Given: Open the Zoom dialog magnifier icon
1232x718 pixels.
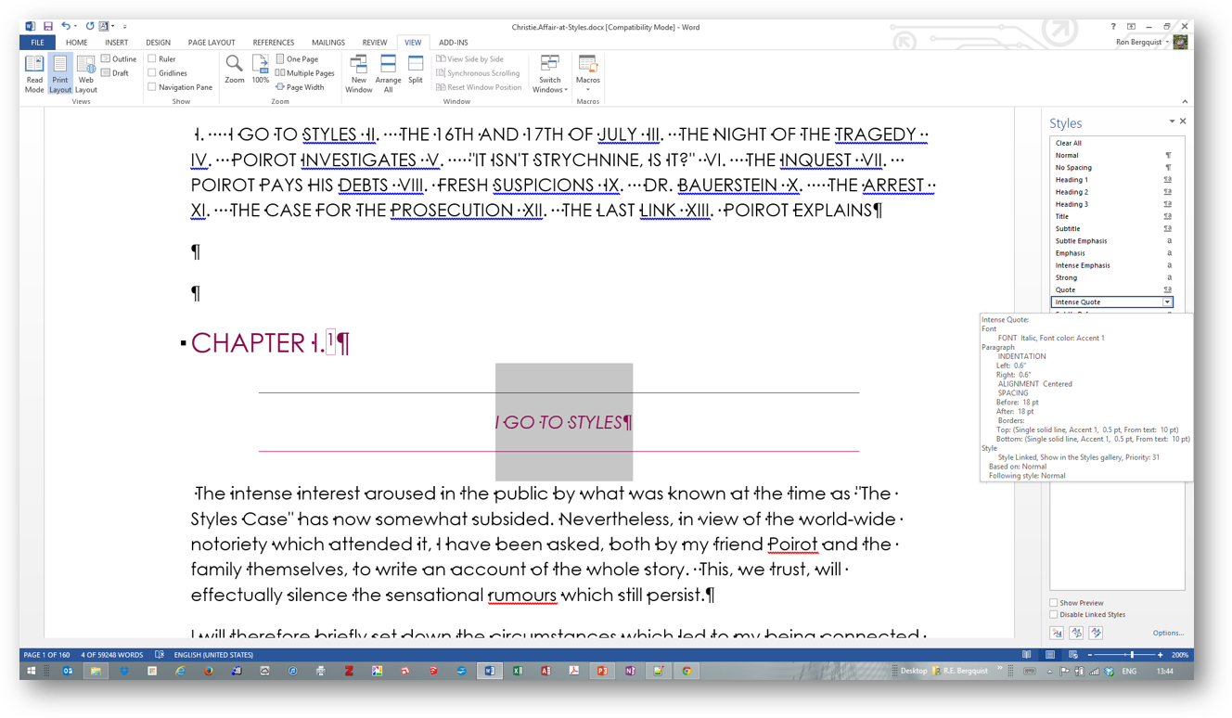Looking at the screenshot, I should [x=235, y=65].
